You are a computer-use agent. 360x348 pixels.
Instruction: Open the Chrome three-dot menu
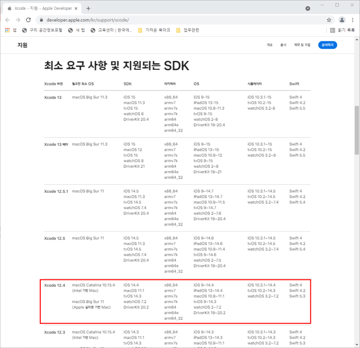tap(352, 20)
